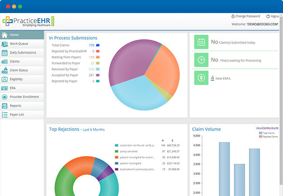The height and width of the screenshot is (196, 283).
Task: Open the View Charges Volume link
Action: pyautogui.click(x=267, y=128)
